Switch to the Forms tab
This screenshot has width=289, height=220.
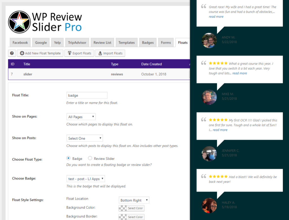pos(166,43)
